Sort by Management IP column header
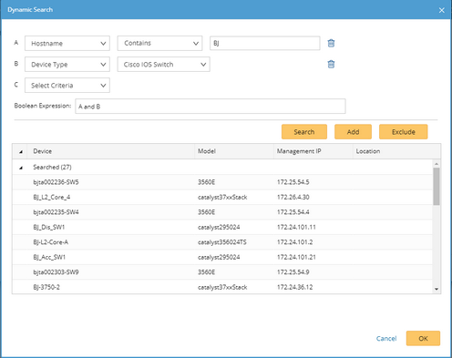Screen dimensions: 452x358 [313, 151]
